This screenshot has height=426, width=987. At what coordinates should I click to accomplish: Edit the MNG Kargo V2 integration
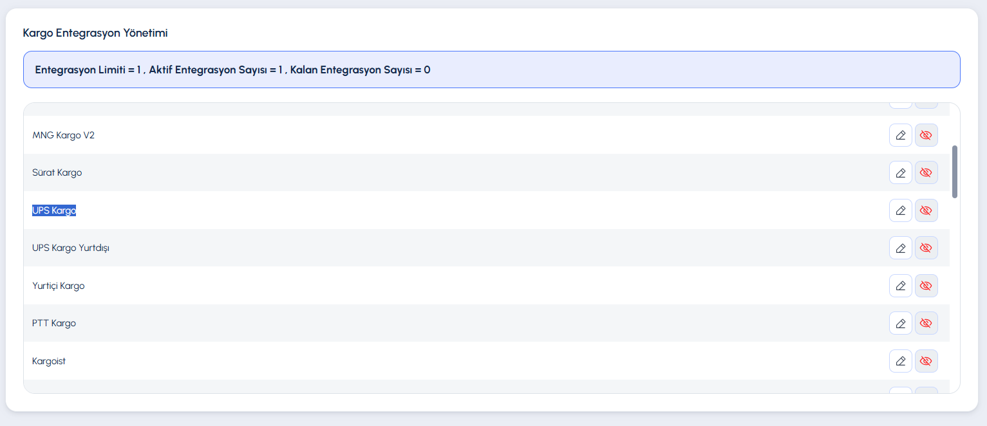point(901,135)
